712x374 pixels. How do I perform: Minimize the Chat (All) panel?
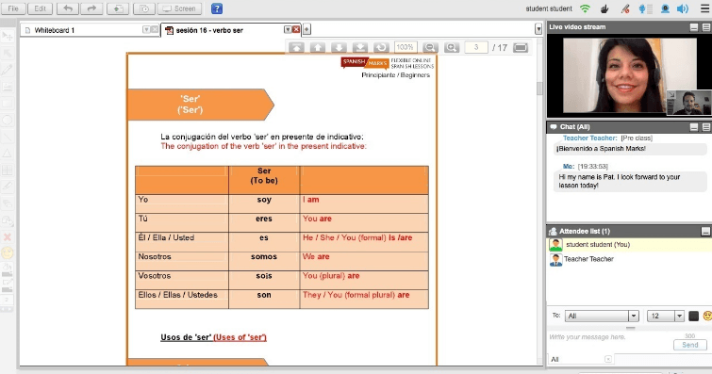tap(694, 127)
